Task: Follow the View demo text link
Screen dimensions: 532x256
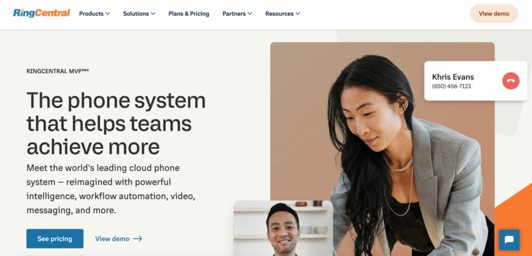Action: (112, 239)
